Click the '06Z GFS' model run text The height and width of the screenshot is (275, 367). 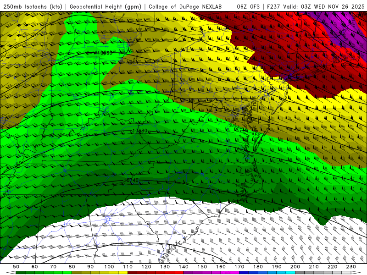click(x=248, y=7)
